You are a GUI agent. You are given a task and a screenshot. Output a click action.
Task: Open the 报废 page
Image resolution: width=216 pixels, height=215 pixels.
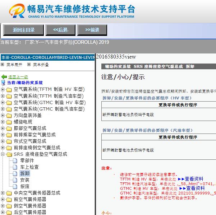tap(25, 186)
